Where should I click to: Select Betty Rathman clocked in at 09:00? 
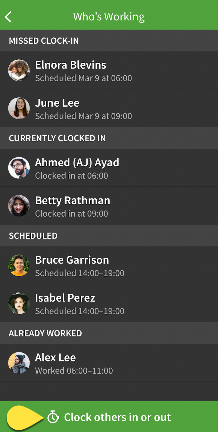(x=109, y=206)
